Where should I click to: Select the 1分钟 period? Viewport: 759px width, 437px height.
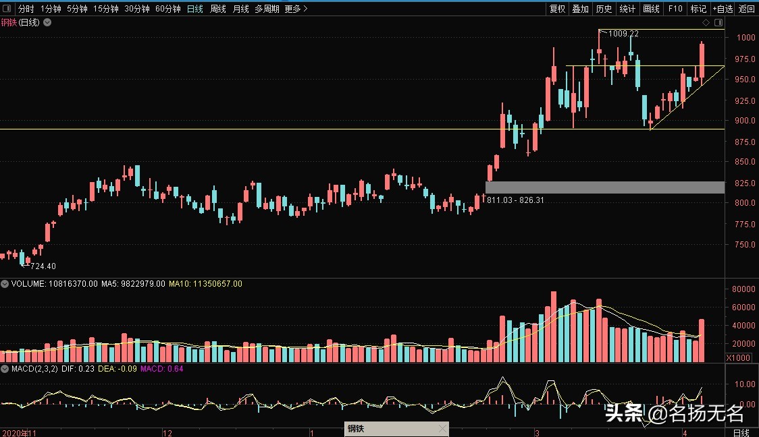[51, 9]
